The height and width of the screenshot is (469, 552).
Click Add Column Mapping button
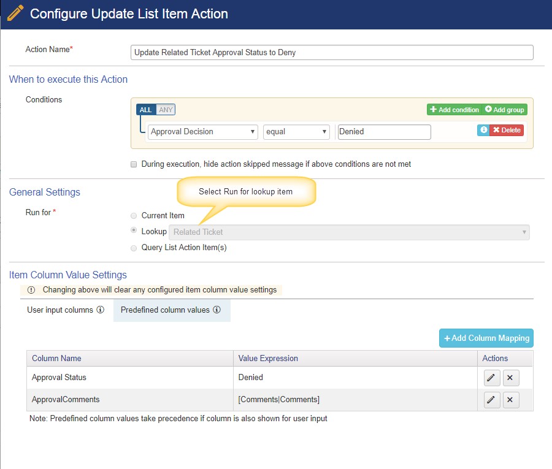(486, 338)
